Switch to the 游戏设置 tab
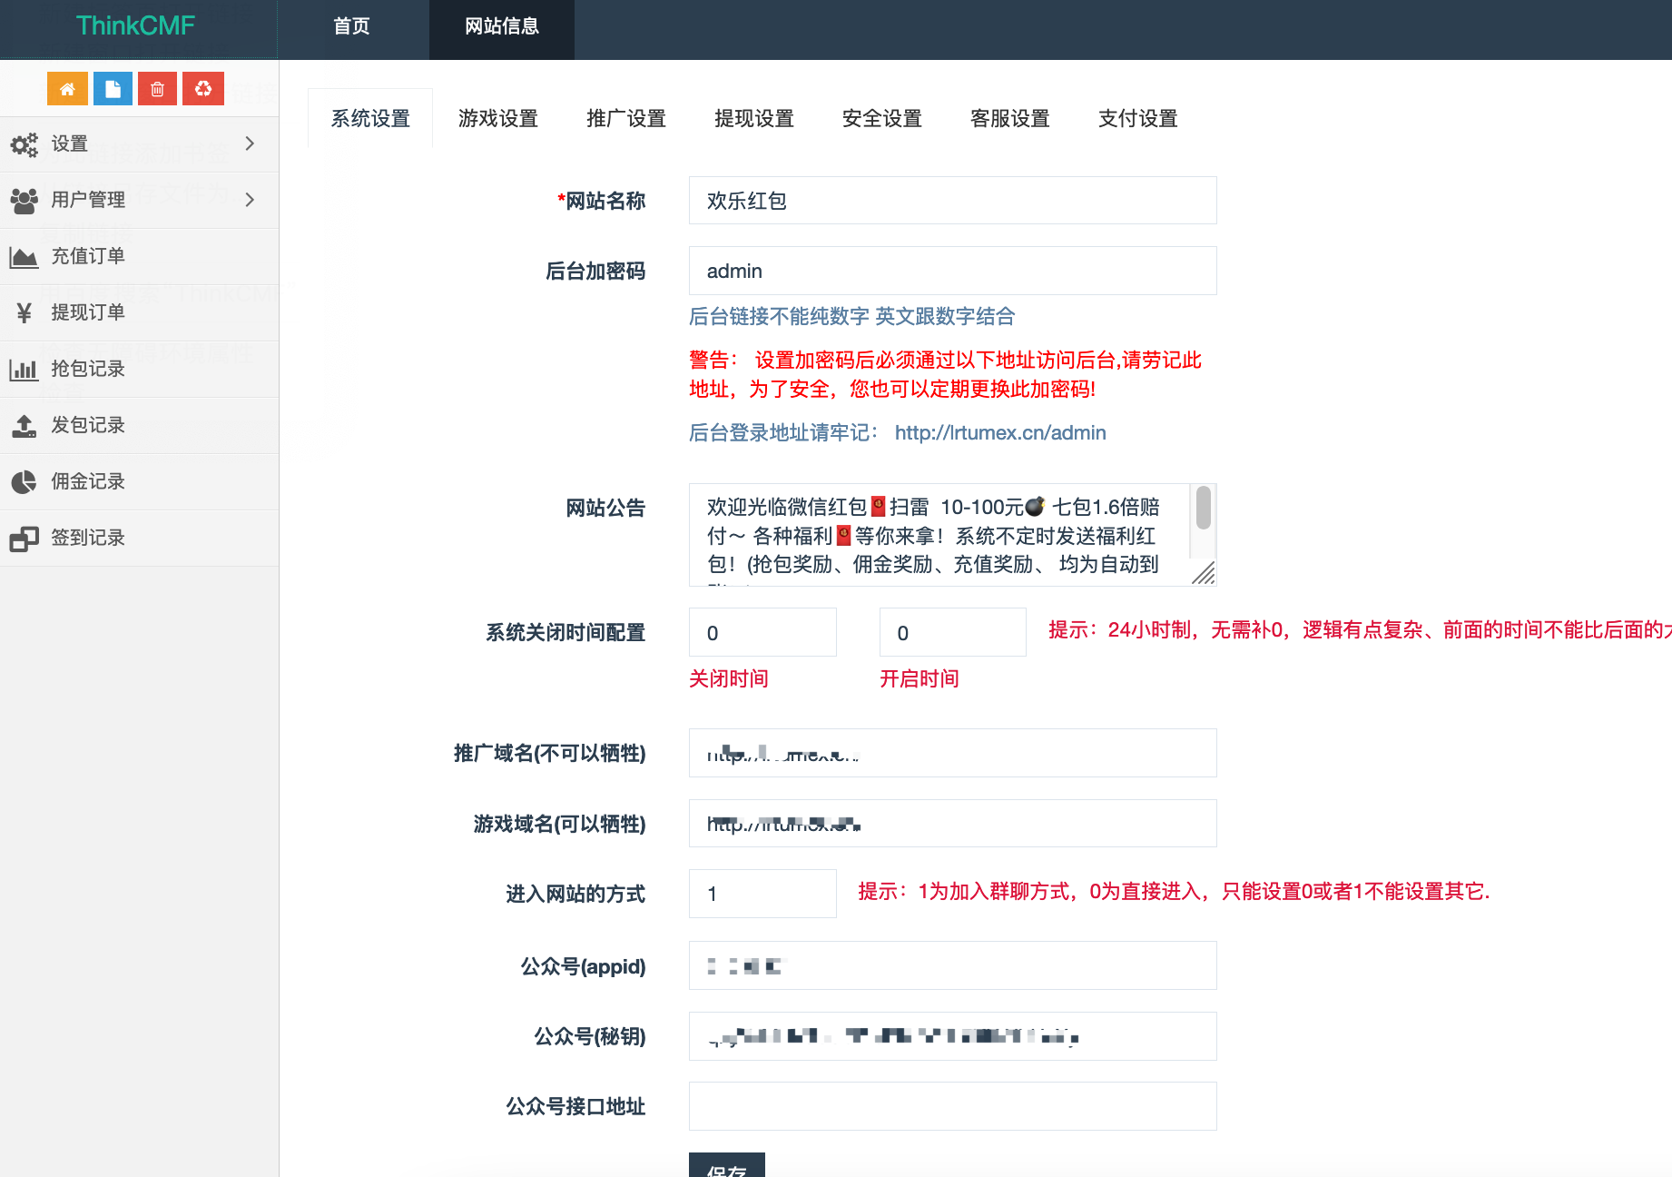 pos(498,118)
